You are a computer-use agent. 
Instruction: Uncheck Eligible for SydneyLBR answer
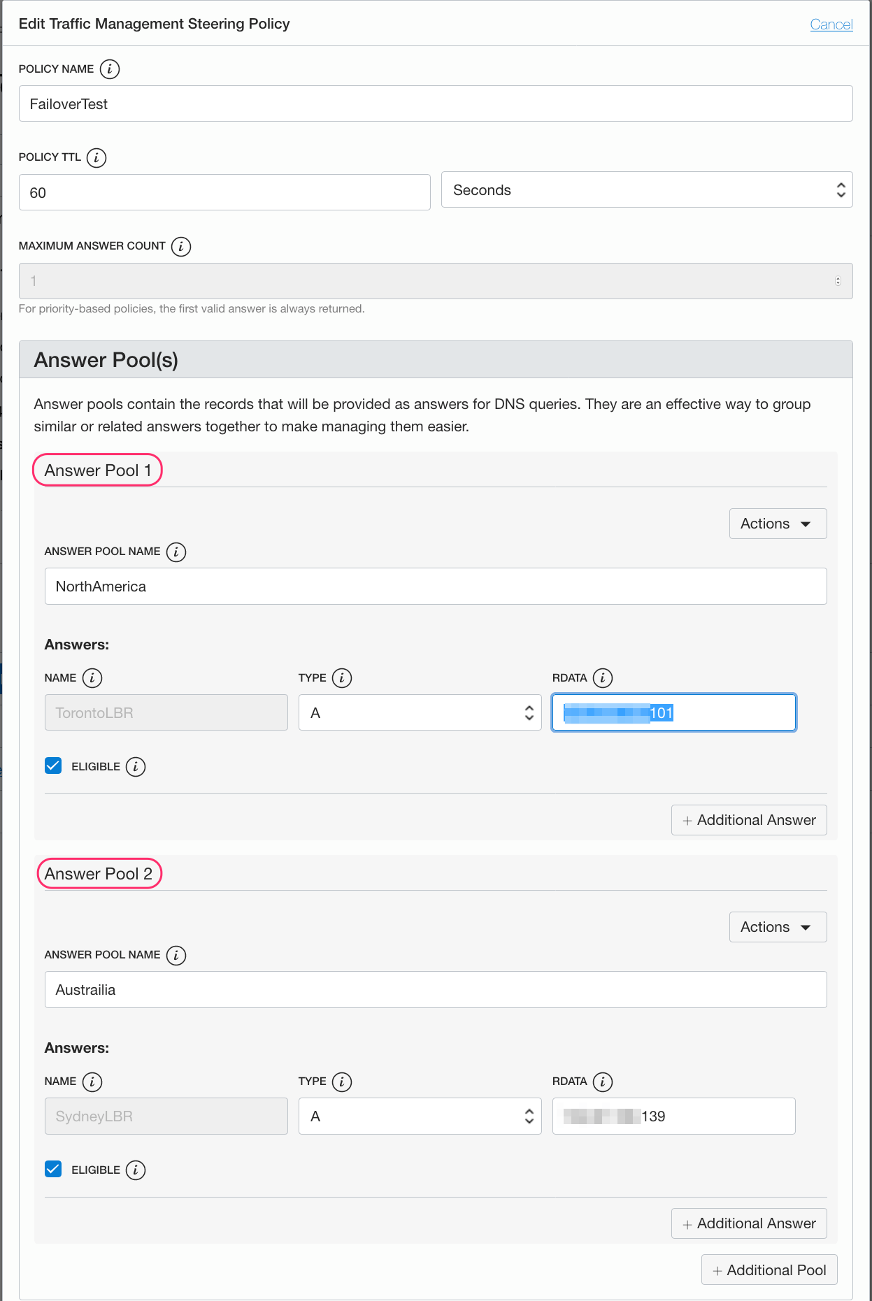(x=53, y=1169)
